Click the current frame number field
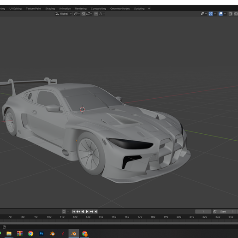 click(203, 212)
